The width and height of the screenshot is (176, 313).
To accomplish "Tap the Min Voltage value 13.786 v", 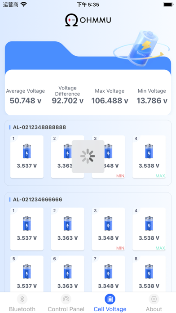I will (x=152, y=101).
